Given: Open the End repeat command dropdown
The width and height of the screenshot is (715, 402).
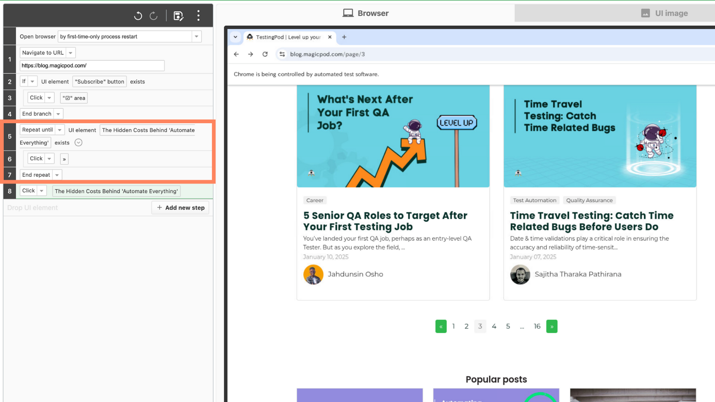Looking at the screenshot, I should [57, 175].
